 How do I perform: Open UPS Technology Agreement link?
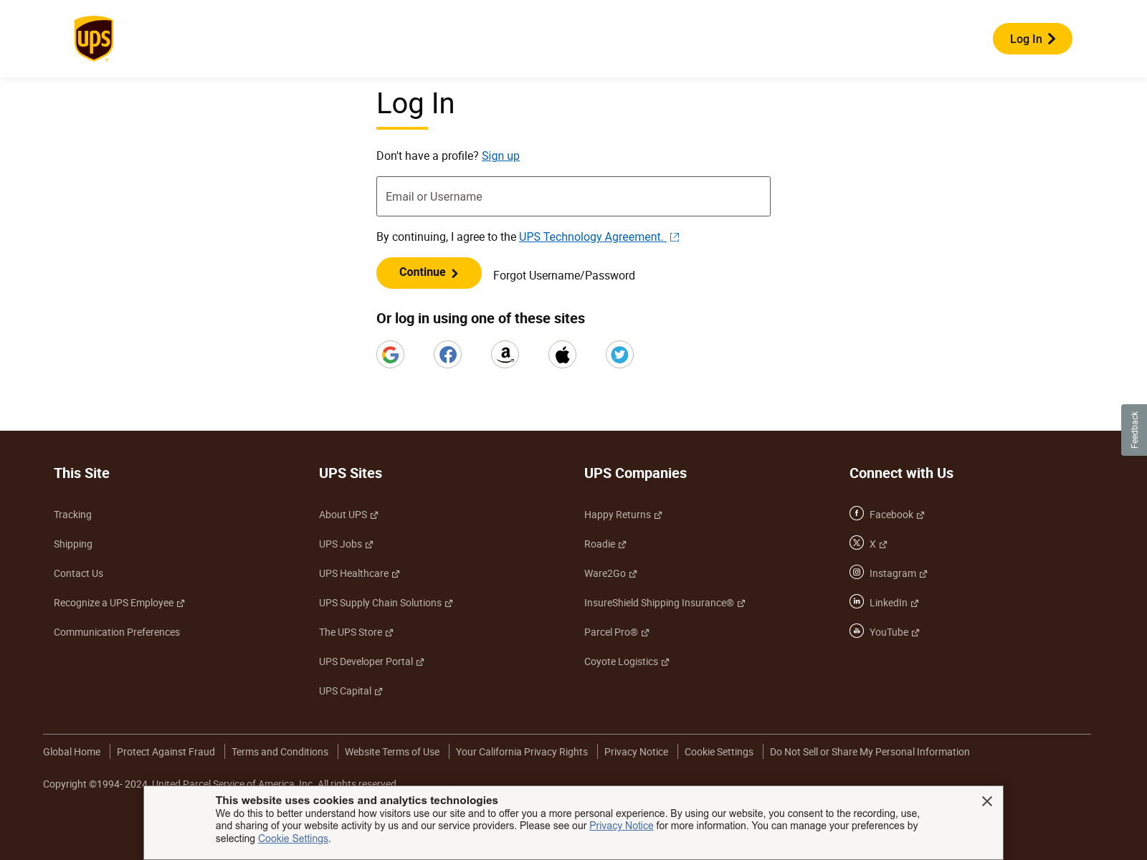[599, 237]
